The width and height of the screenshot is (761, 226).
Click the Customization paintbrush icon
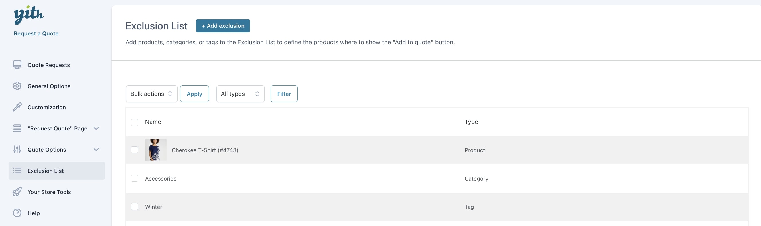[x=17, y=107]
